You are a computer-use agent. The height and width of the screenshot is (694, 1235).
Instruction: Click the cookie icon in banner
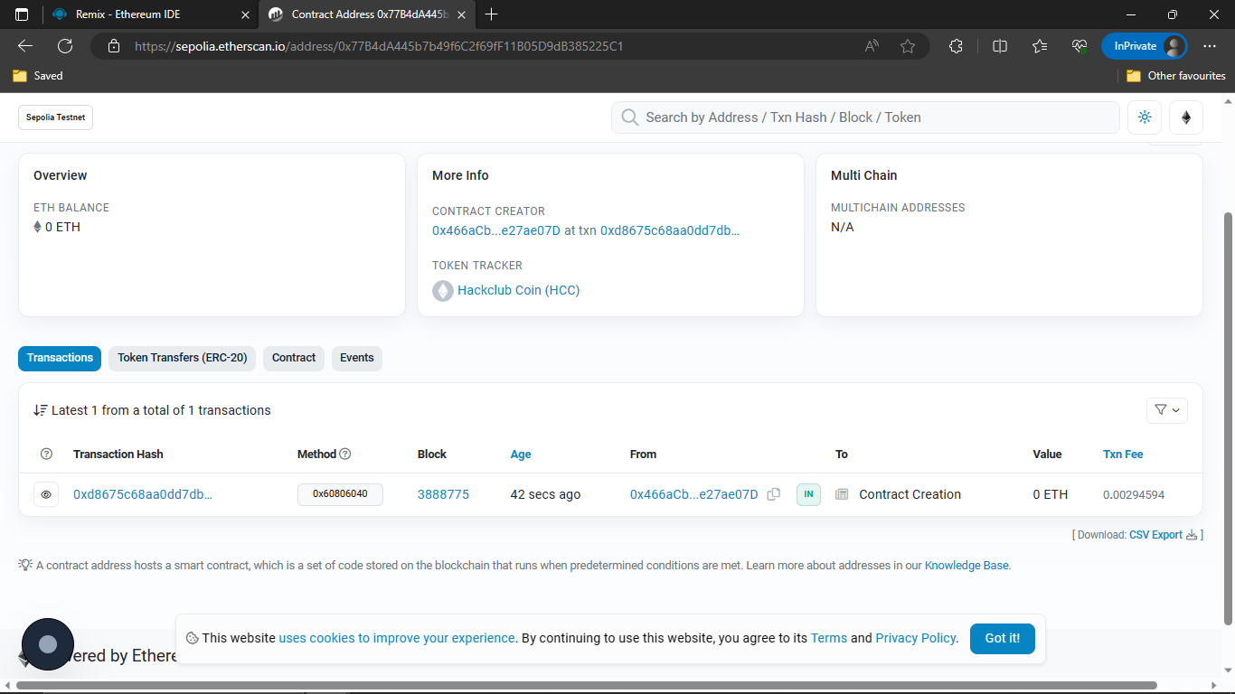pyautogui.click(x=192, y=638)
